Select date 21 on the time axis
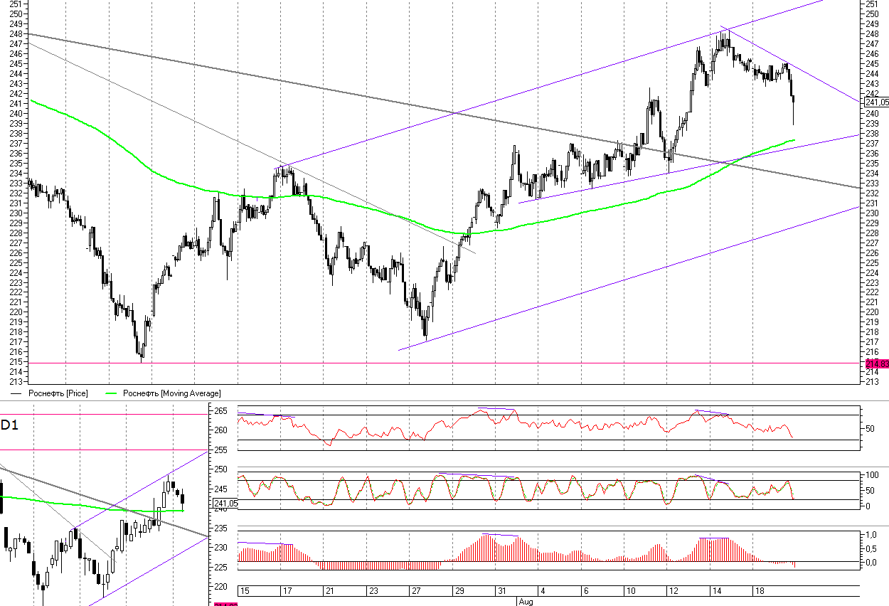889x606 pixels. point(330,592)
